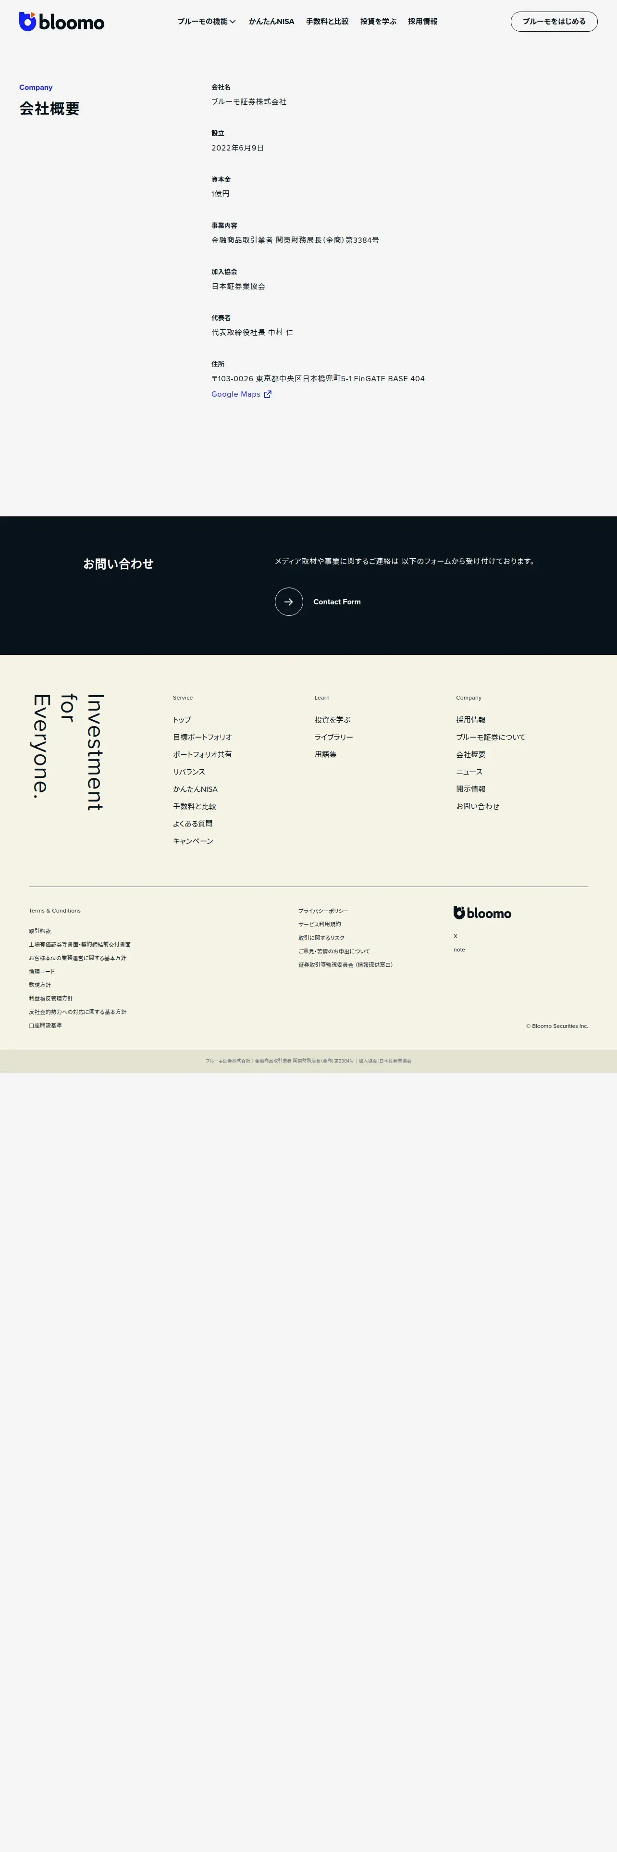
Task: Open 取引に関するリスク link
Action: coord(322,938)
